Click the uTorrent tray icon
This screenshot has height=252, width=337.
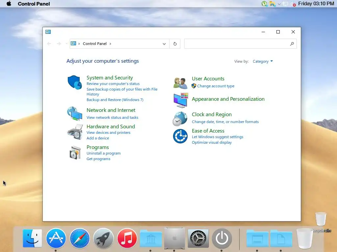pyautogui.click(x=264, y=4)
